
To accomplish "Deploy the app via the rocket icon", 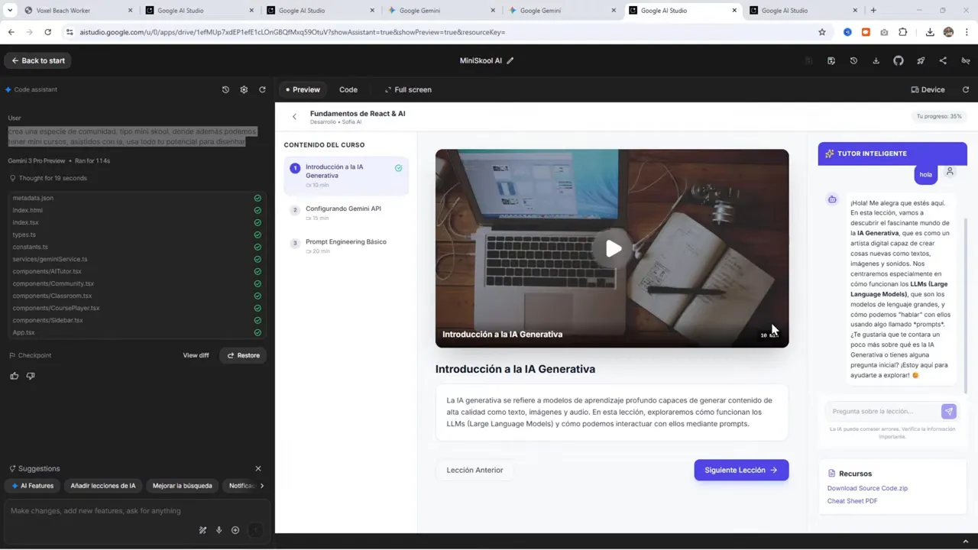I will (921, 60).
